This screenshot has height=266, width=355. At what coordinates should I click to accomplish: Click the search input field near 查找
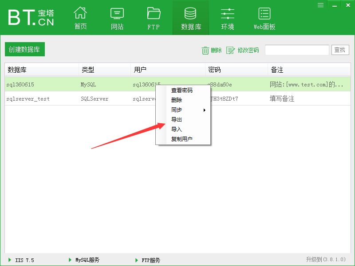(296, 50)
